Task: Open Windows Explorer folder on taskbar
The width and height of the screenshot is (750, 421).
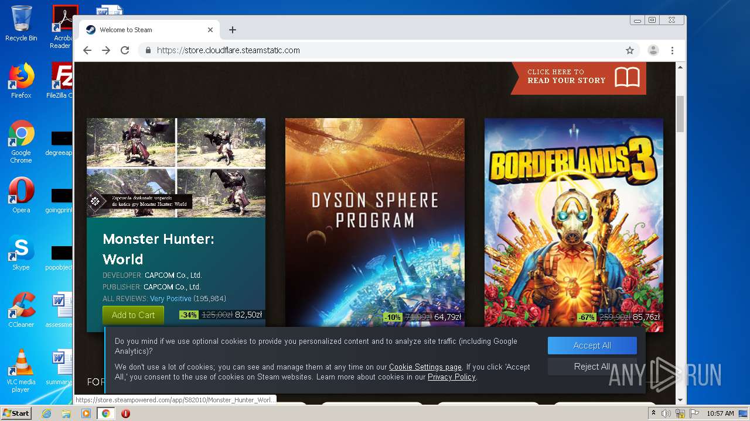Action: tap(66, 413)
